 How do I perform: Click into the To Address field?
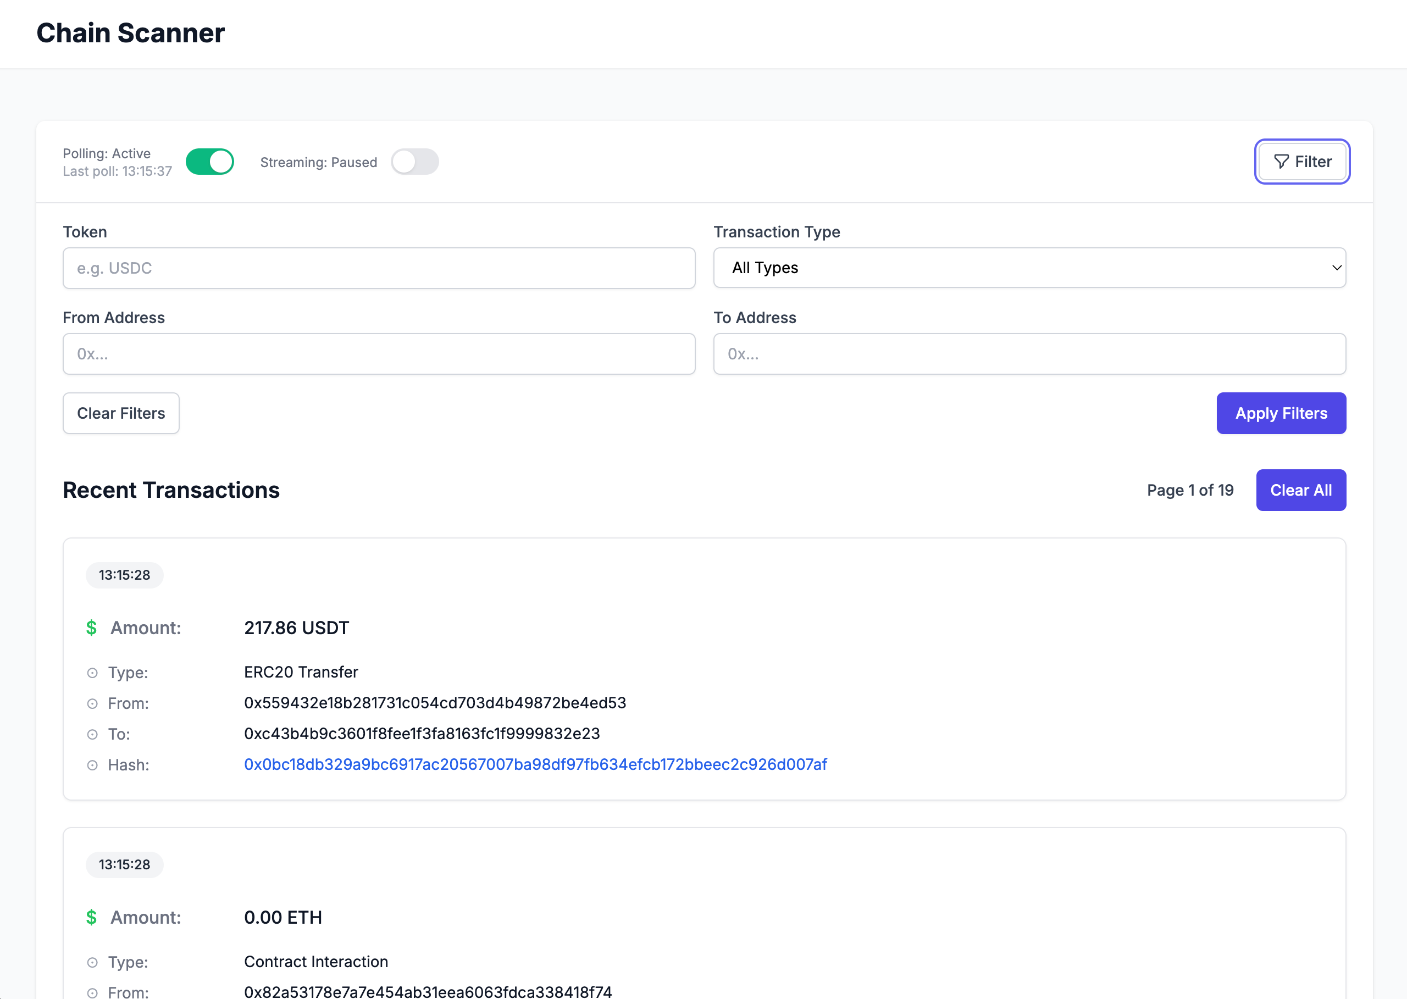[1029, 354]
